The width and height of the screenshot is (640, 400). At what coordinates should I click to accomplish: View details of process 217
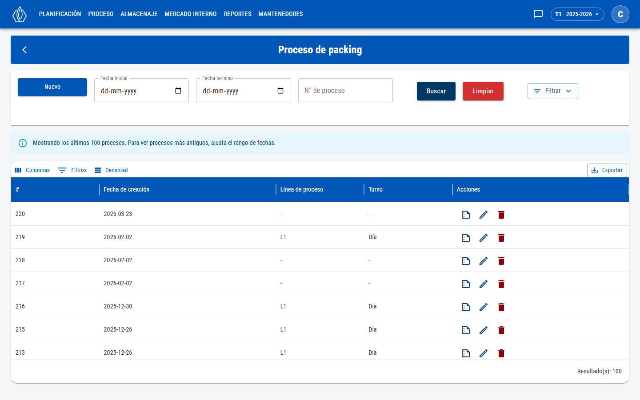tap(466, 284)
